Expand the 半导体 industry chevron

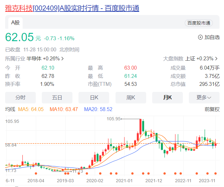tap(63, 59)
